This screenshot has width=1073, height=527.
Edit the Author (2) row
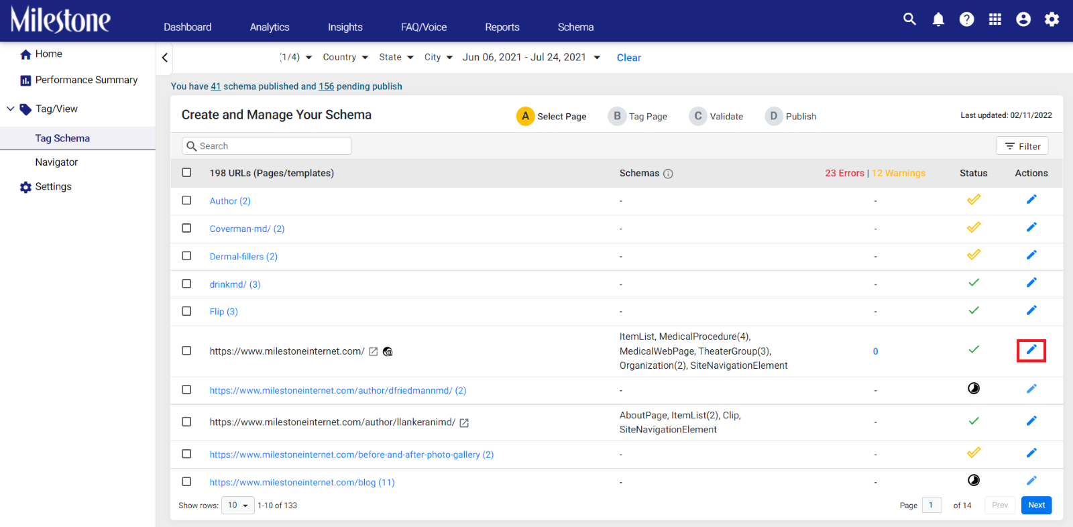1031,199
